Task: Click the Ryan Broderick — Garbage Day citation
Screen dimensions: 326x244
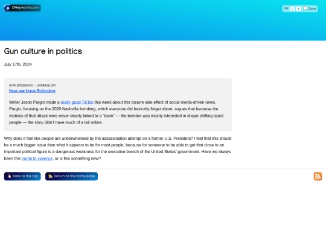Action: (33, 86)
